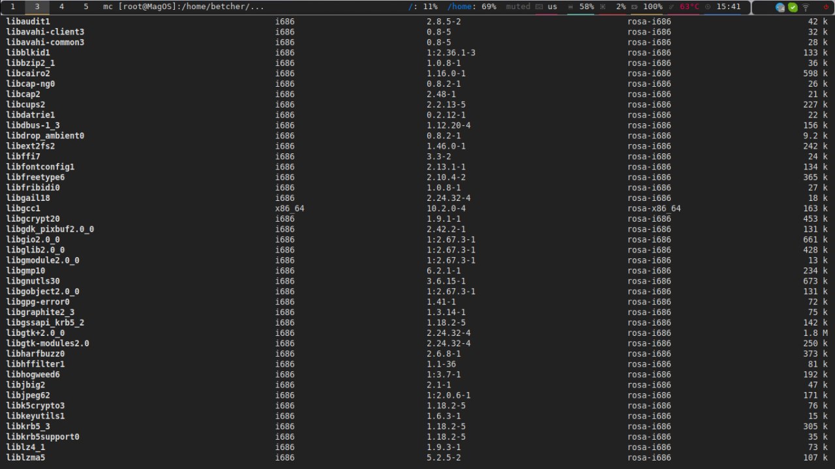Click the rosa-x86_64 repository name

point(654,209)
